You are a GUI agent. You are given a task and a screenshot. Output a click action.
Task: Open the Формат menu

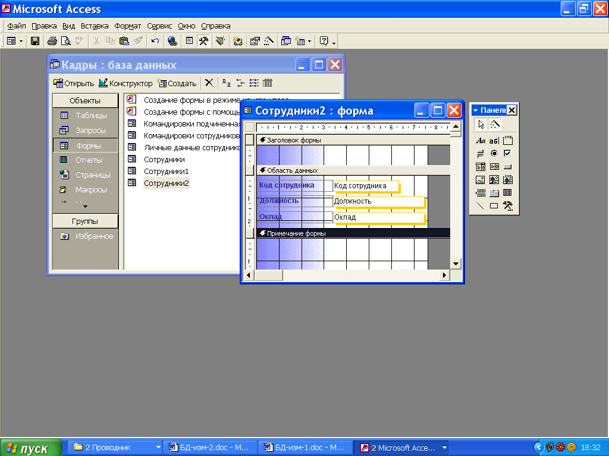coord(127,26)
